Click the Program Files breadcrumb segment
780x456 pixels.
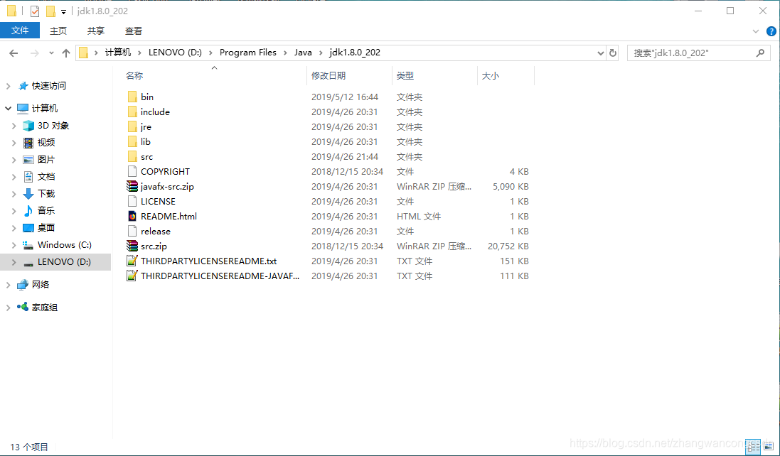click(x=247, y=53)
